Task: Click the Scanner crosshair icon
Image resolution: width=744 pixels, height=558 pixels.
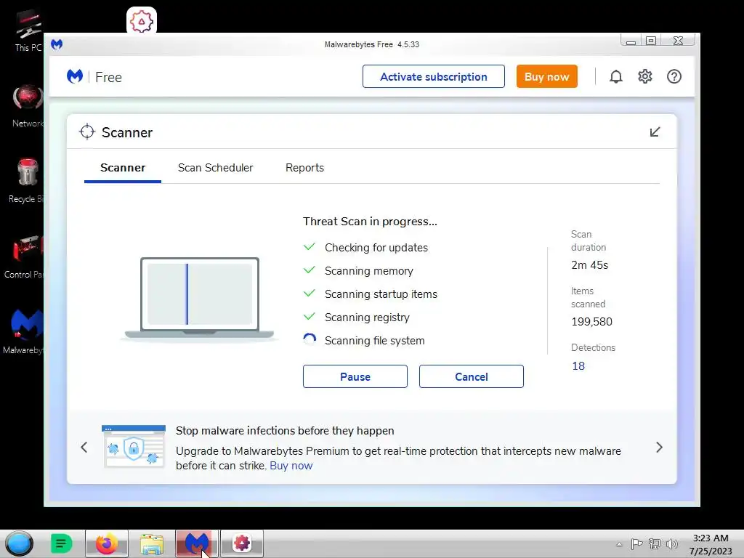Action: [x=87, y=132]
